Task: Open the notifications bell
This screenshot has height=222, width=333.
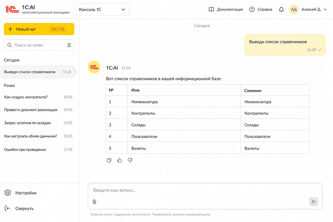Action: click(x=281, y=9)
